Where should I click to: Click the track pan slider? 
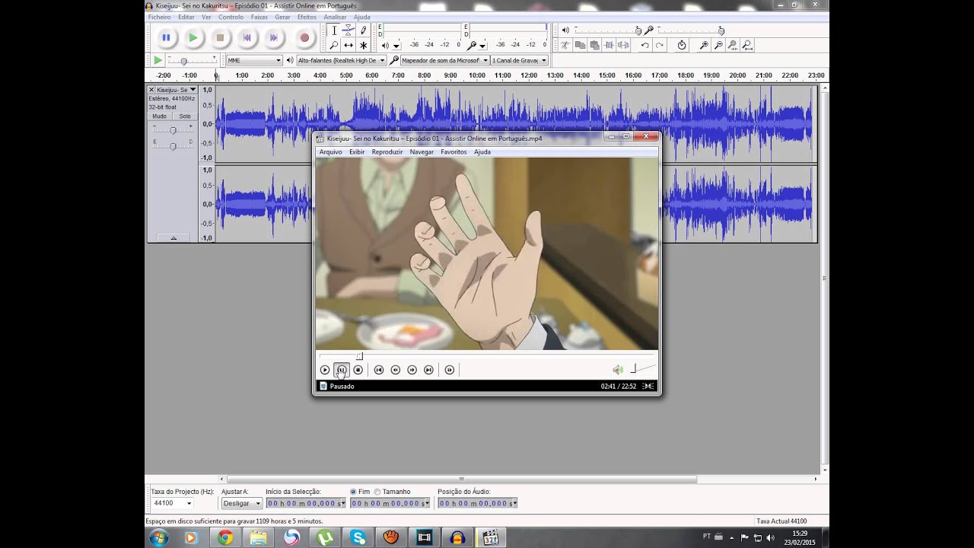click(173, 145)
